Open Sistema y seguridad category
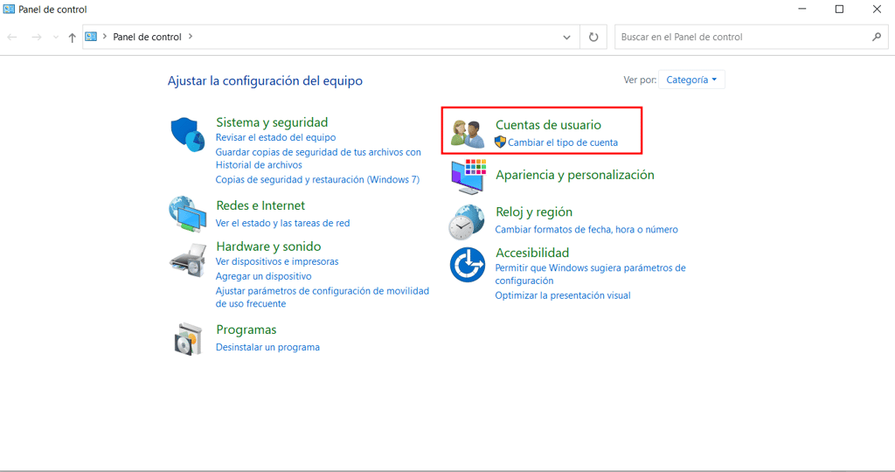This screenshot has height=472, width=895. point(272,122)
